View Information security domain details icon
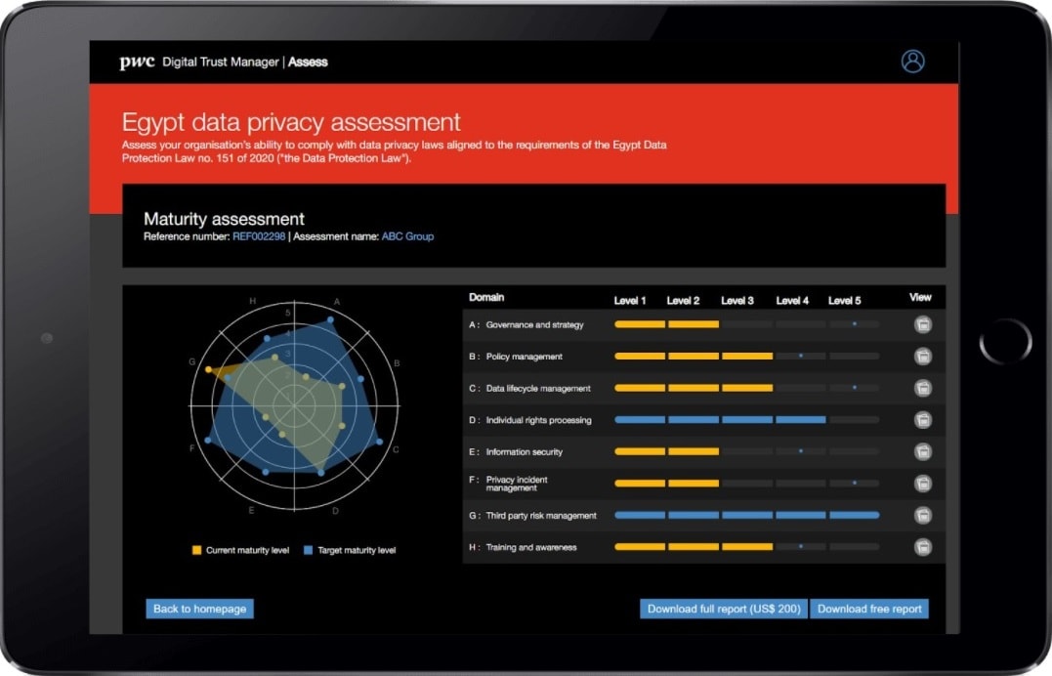1052x676 pixels. (x=922, y=452)
